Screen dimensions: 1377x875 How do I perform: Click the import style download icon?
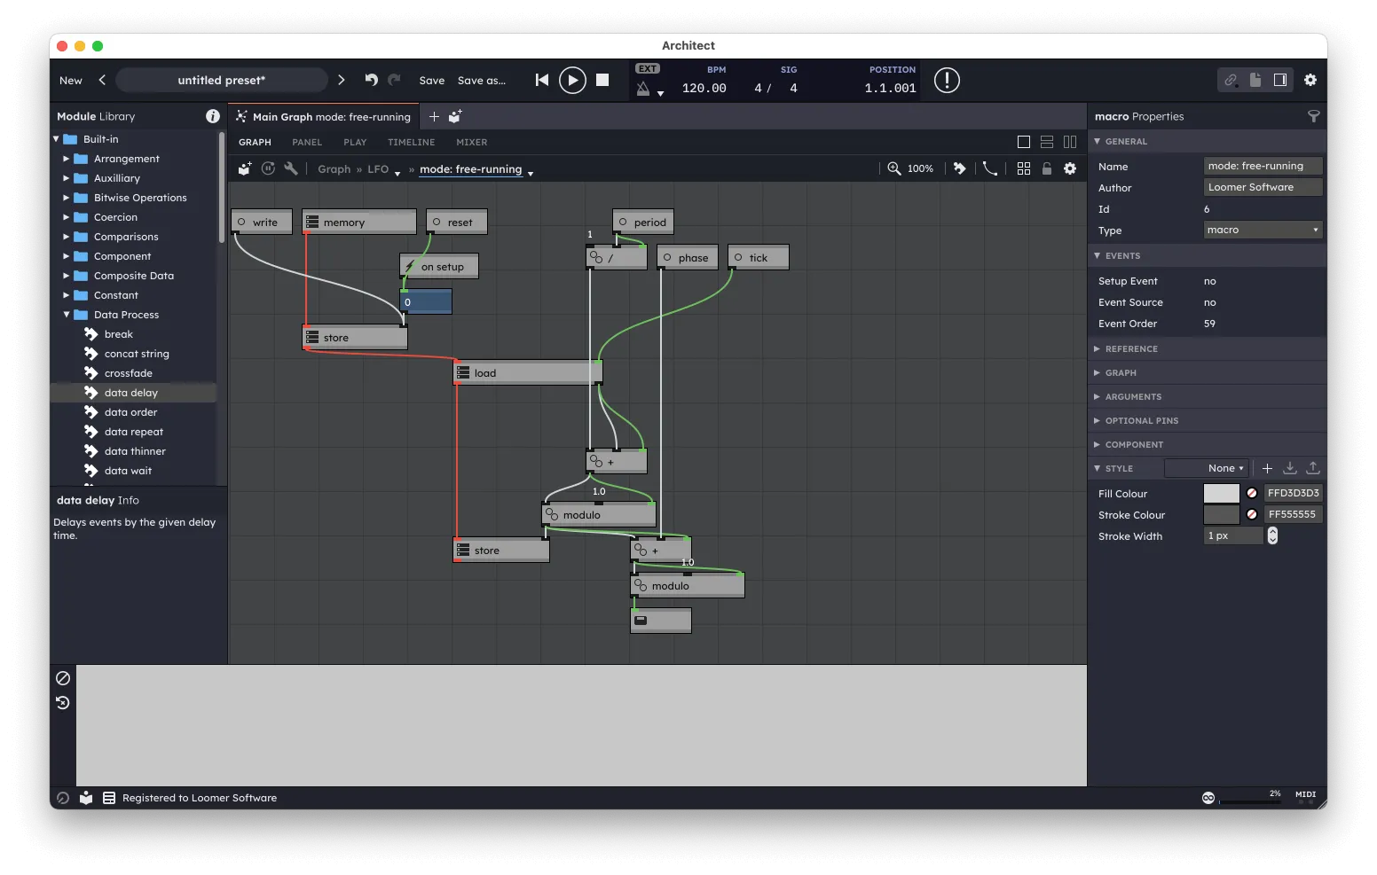click(1290, 468)
